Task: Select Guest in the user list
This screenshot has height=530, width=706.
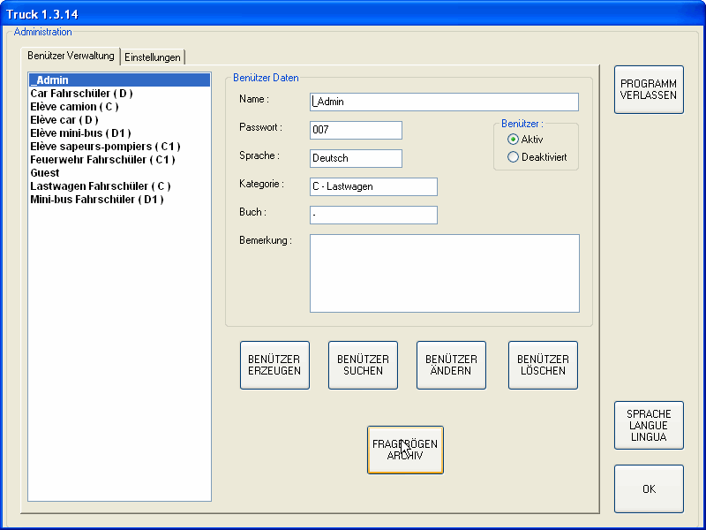Action: [45, 173]
